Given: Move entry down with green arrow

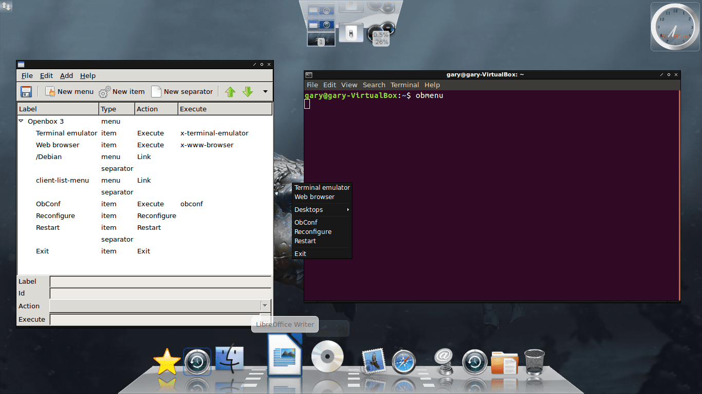Looking at the screenshot, I should (248, 92).
